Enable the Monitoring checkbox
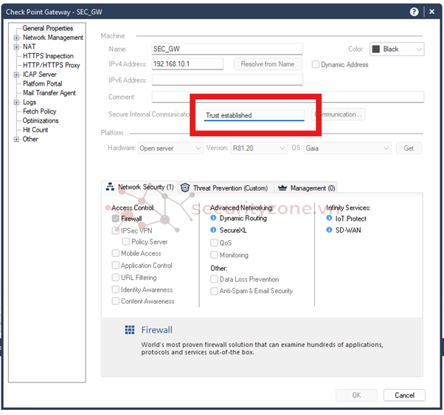Viewport: 444px width, 415px height. tap(214, 255)
